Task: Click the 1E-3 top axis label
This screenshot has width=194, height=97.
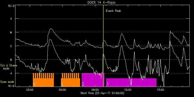Action: (x=11, y=6)
